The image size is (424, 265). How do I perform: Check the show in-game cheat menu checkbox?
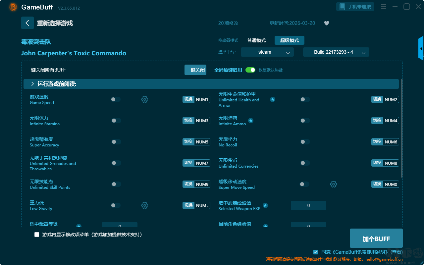[x=37, y=235]
